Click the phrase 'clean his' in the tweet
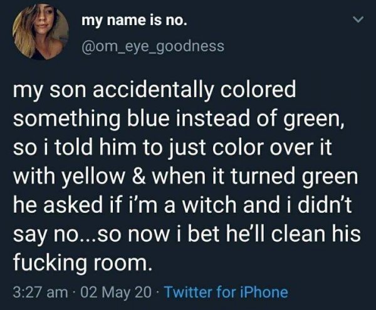The height and width of the screenshot is (310, 376). [x=316, y=234]
